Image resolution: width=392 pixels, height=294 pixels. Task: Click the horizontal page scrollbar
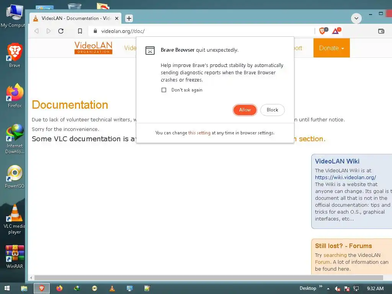click(x=209, y=278)
